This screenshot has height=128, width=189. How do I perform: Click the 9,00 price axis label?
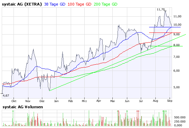pos(177,34)
